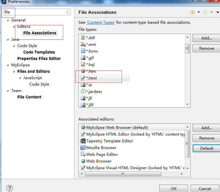Screen dimensions: 220x192
Task: Select File Associations in the tree
Action: 40,33
